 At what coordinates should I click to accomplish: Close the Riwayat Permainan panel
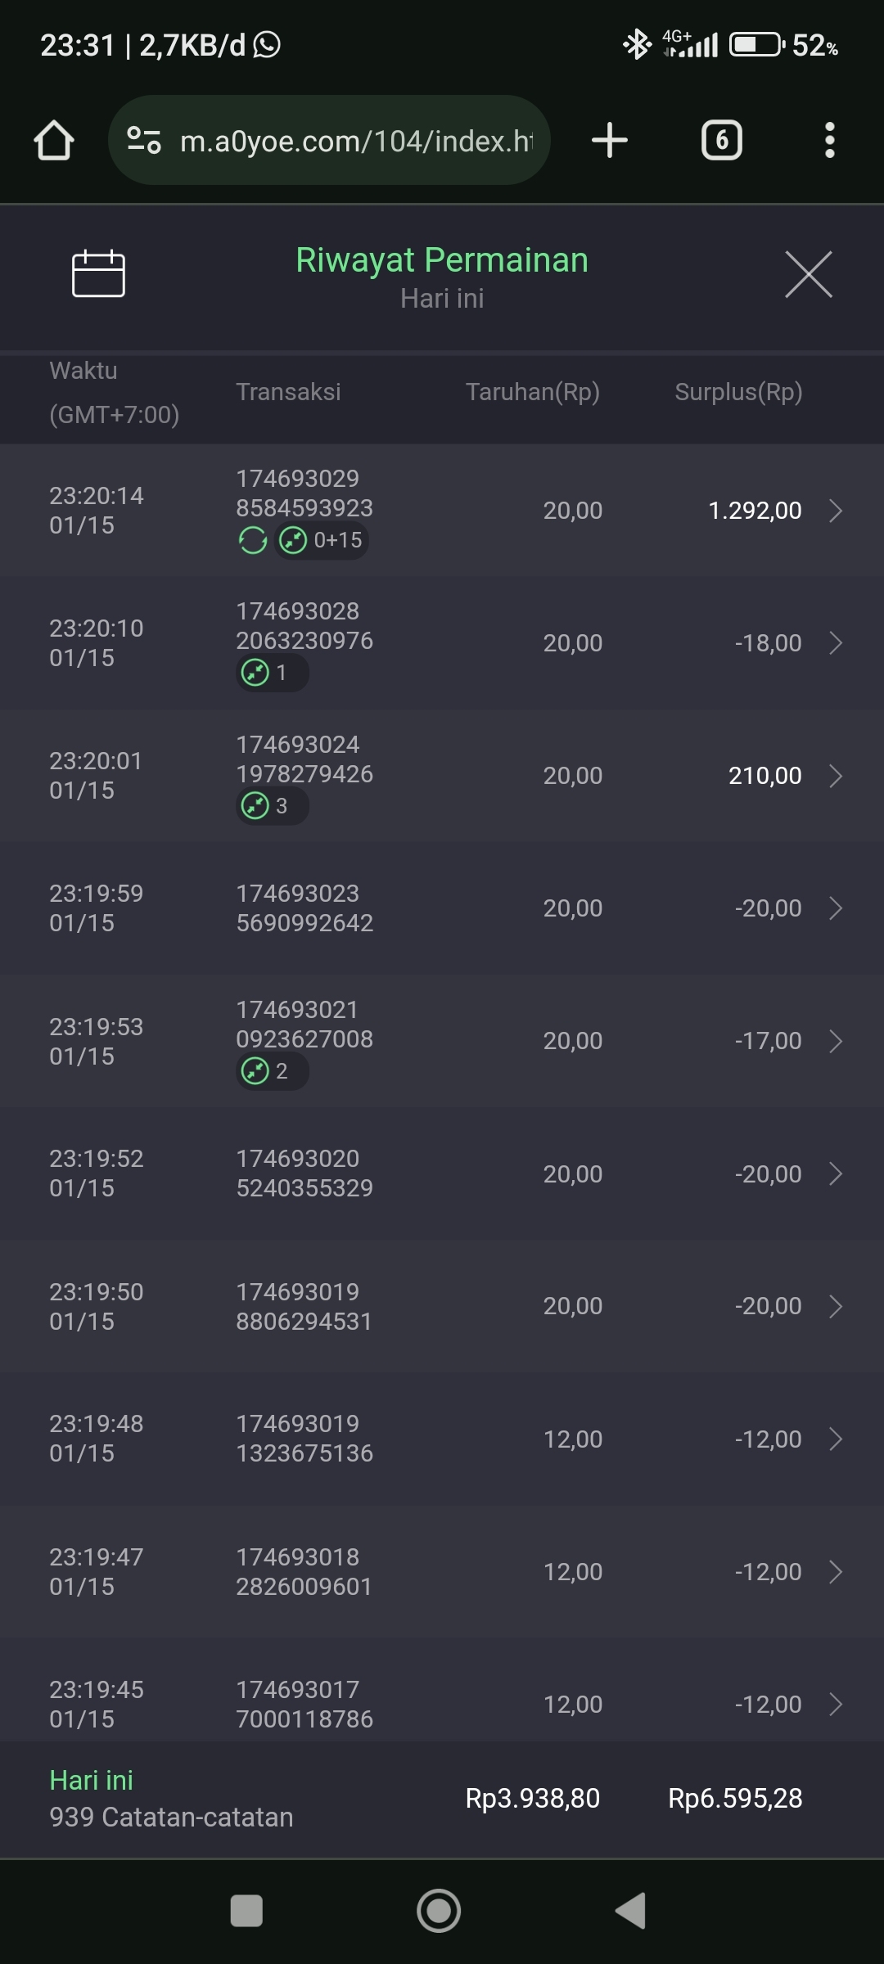tap(808, 274)
